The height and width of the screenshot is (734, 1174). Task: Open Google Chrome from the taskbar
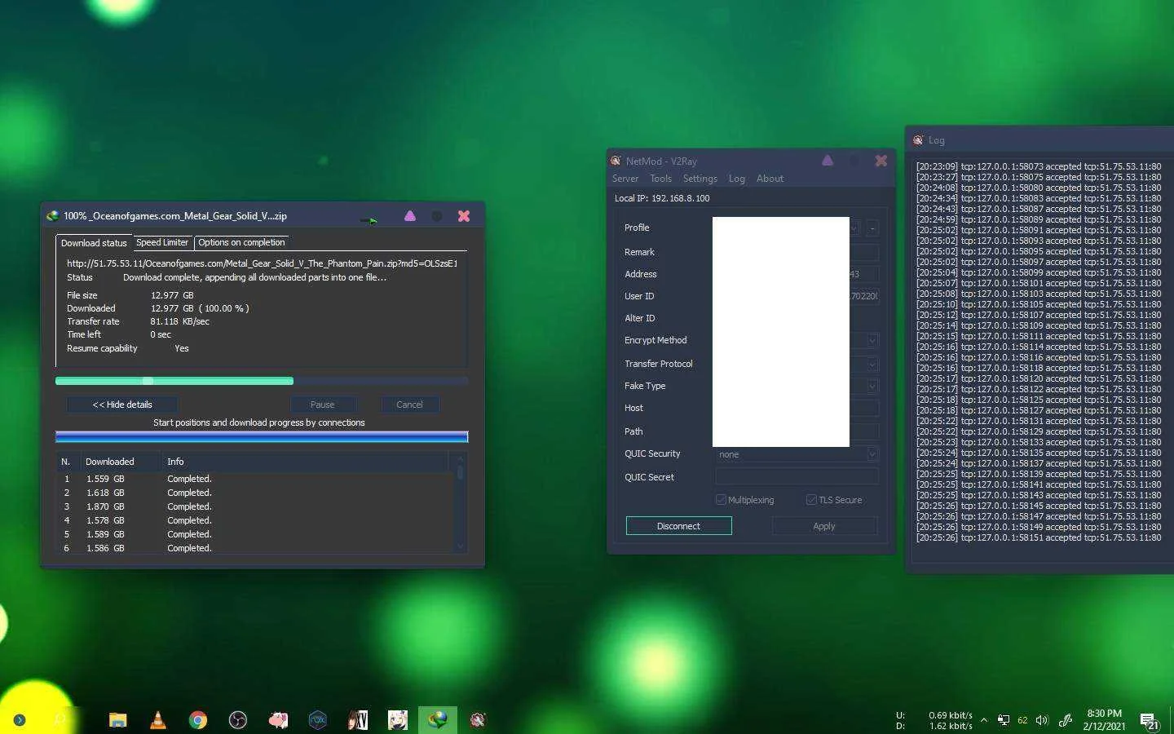tap(197, 720)
